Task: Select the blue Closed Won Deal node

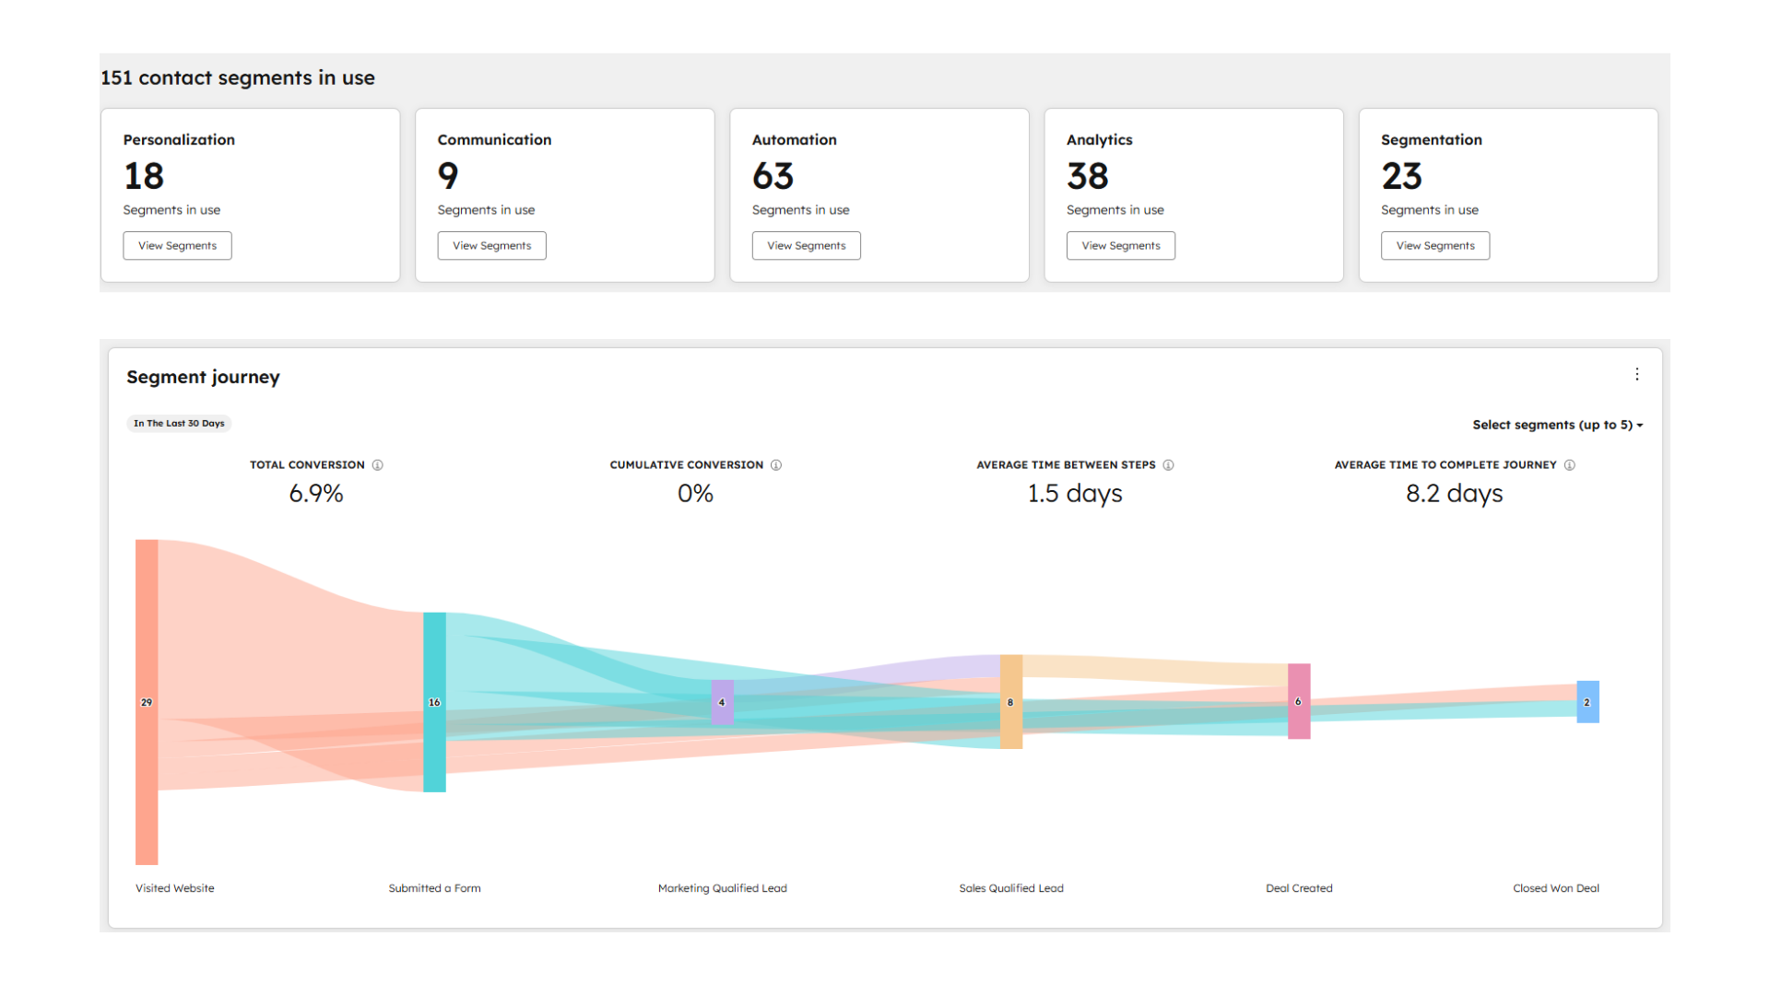Action: pyautogui.click(x=1587, y=702)
